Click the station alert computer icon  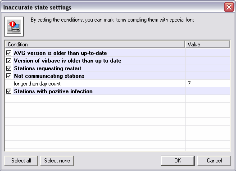click(x=14, y=27)
